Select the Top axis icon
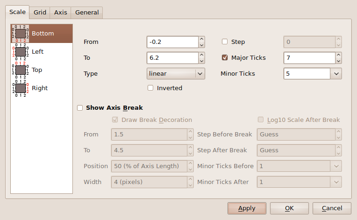 (x=20, y=70)
